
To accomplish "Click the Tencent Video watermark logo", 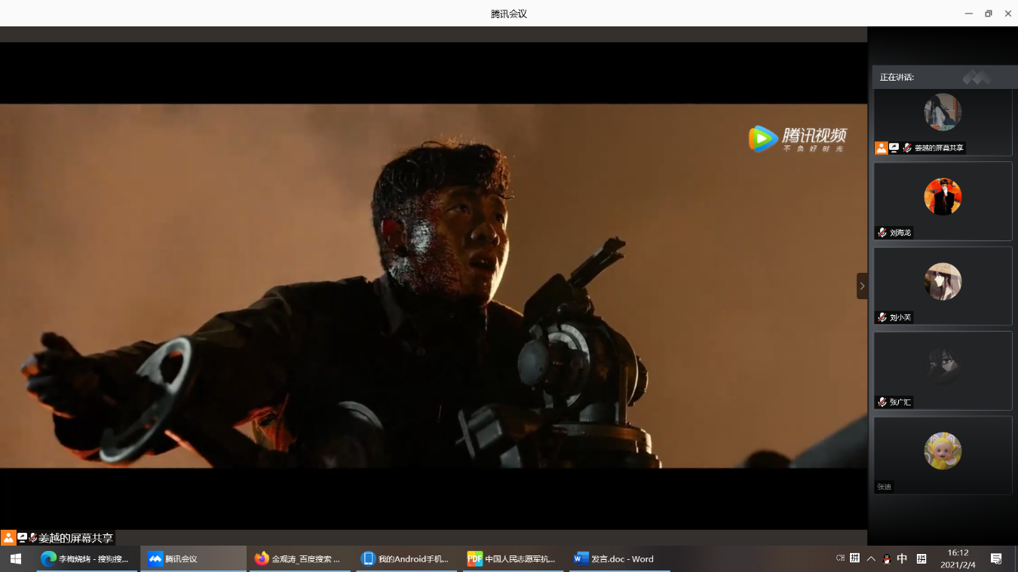I will tap(797, 139).
